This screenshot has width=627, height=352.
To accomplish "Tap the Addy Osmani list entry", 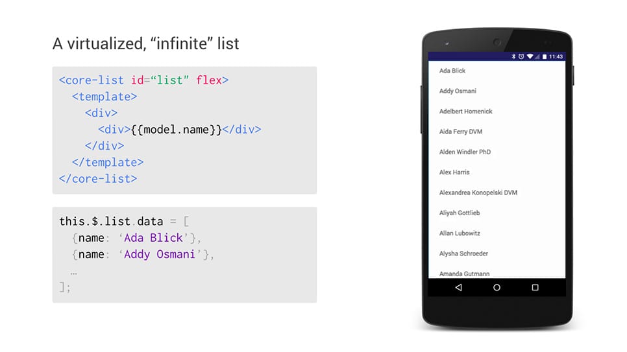I will click(x=458, y=91).
